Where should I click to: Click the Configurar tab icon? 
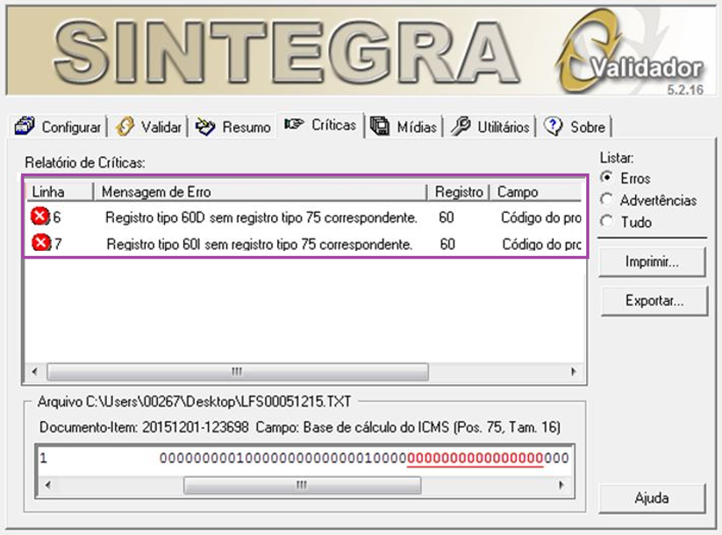(x=25, y=125)
